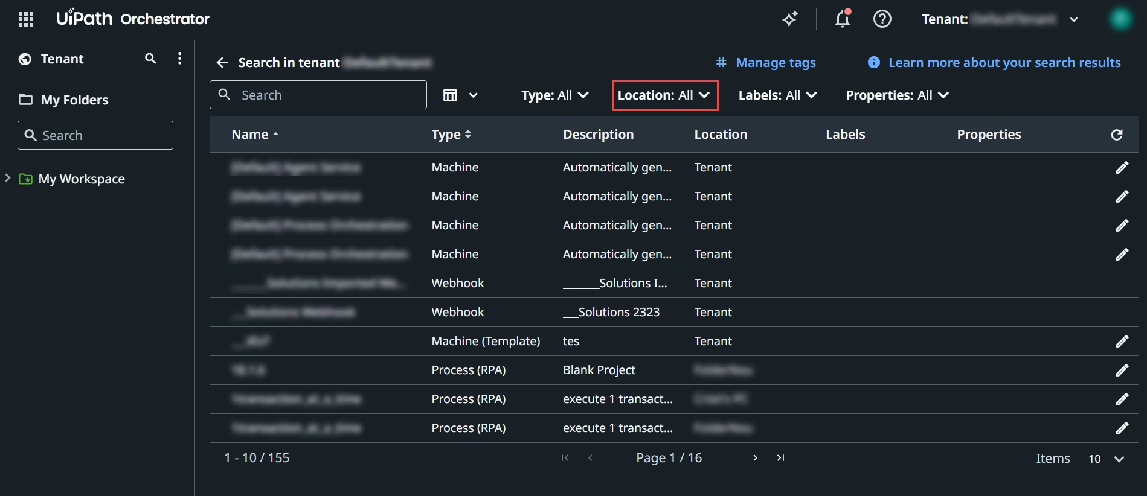Viewport: 1147px width, 496px height.
Task: Open the Properties: All filter
Action: (898, 95)
